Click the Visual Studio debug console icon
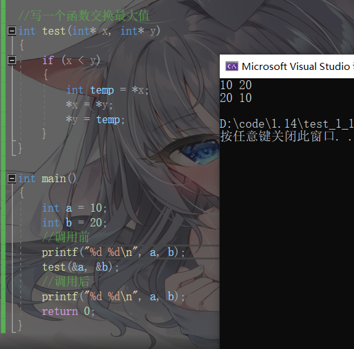354x349 pixels. [232, 67]
